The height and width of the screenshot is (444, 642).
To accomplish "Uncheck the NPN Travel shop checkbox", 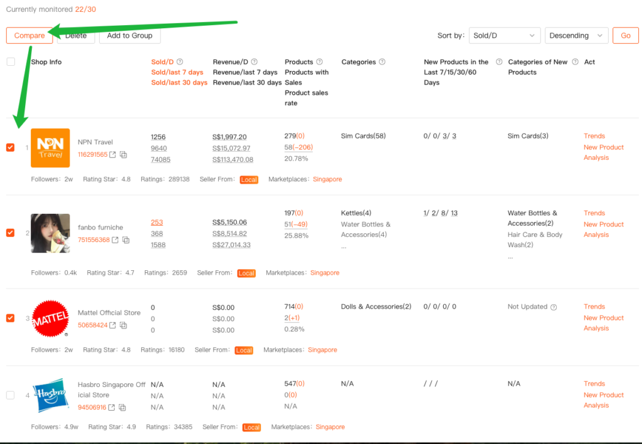I will (10, 147).
